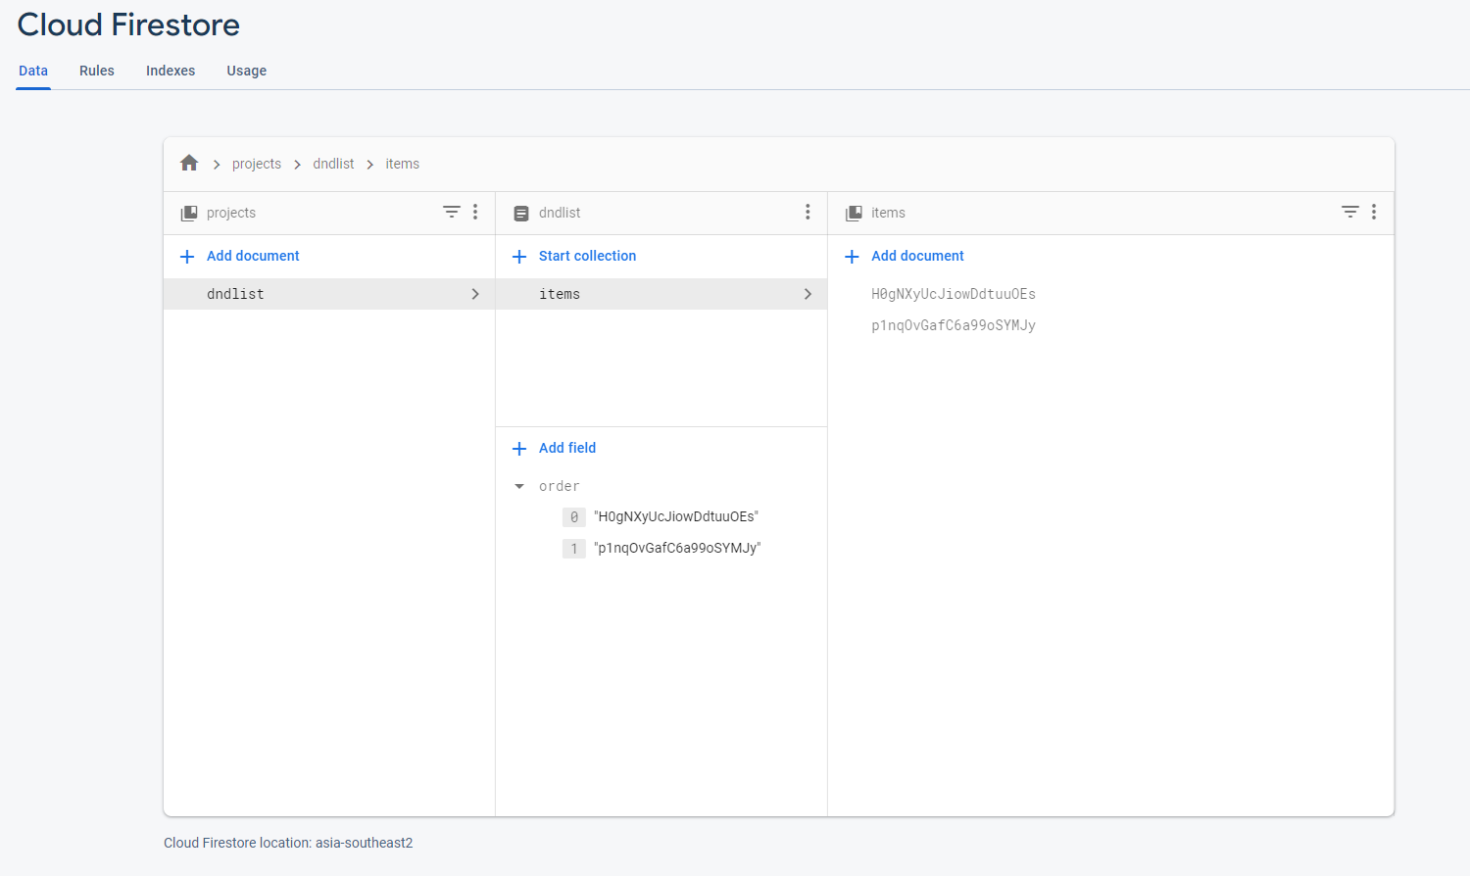Collapse the order array field

click(x=519, y=486)
